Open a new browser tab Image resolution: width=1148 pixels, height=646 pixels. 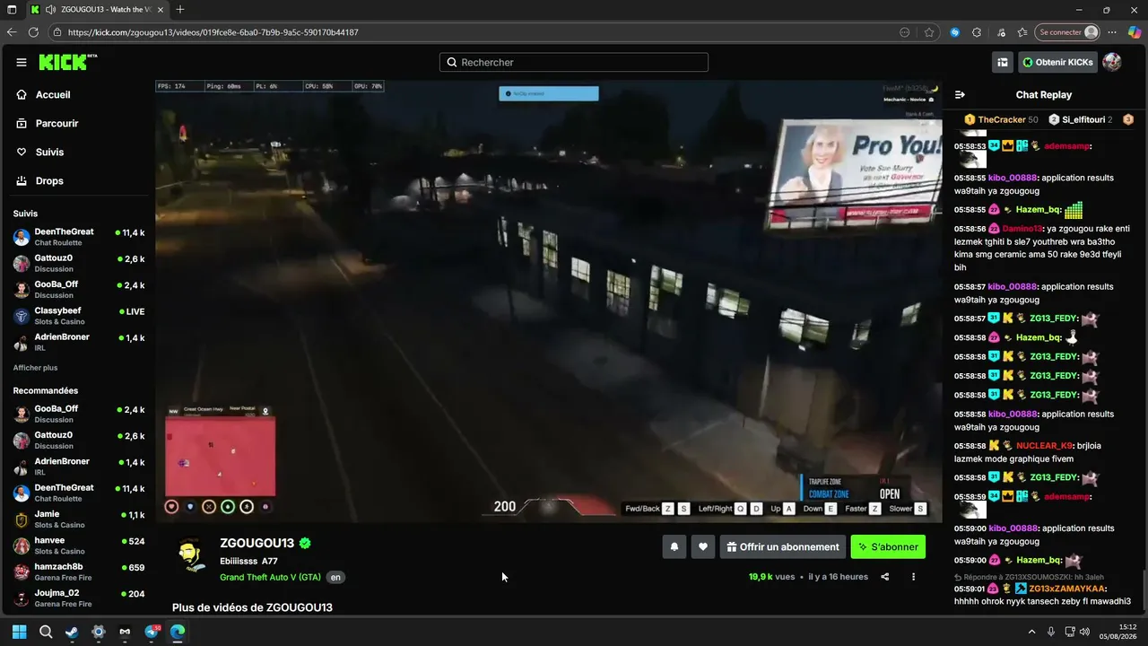[180, 10]
